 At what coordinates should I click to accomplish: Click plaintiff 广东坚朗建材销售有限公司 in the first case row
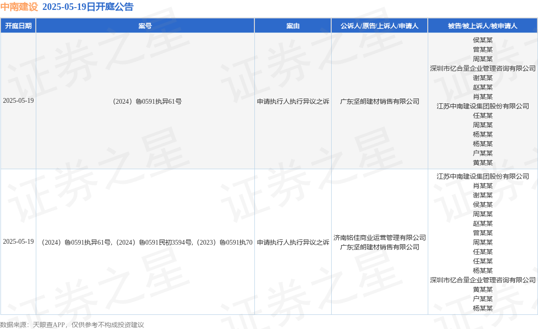tap(380, 101)
